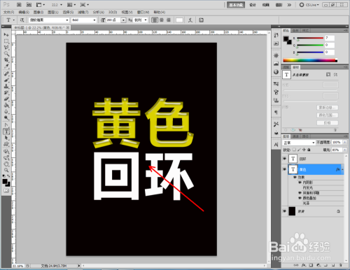Screen dimensions: 350x270
Task: Open the 编辑(E) menu
Action: (24, 12)
